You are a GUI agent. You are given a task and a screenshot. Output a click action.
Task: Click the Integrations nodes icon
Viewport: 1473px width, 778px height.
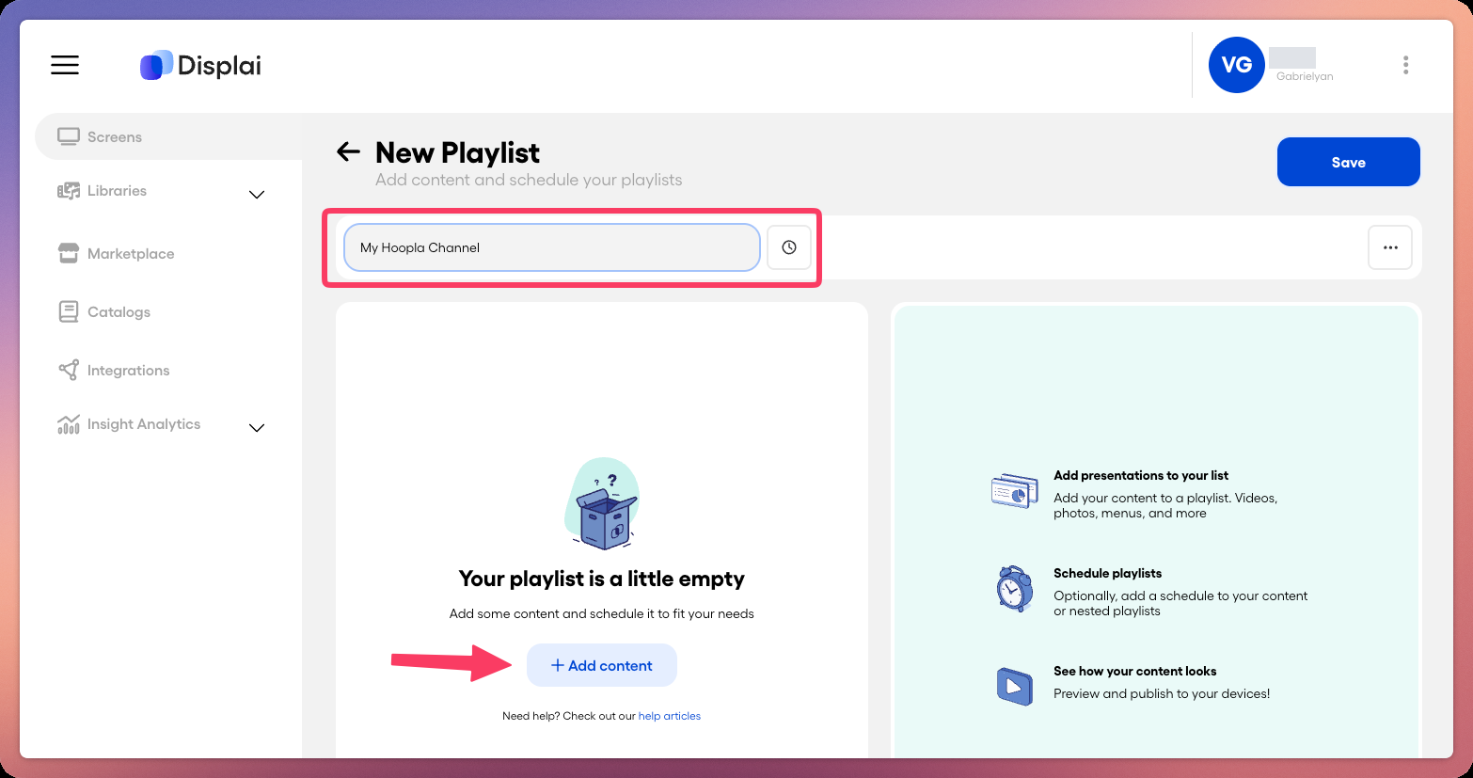click(x=69, y=370)
